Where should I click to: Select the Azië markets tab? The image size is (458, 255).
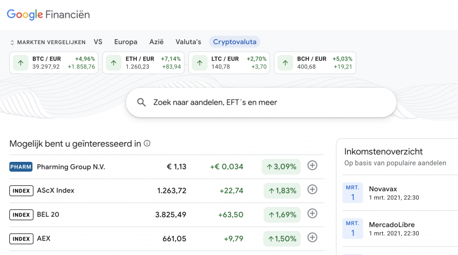156,42
